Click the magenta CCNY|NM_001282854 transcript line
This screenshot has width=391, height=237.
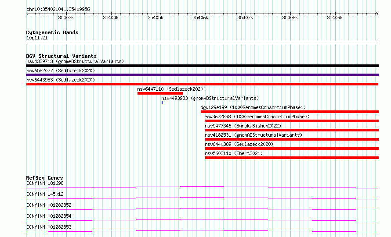202,220
